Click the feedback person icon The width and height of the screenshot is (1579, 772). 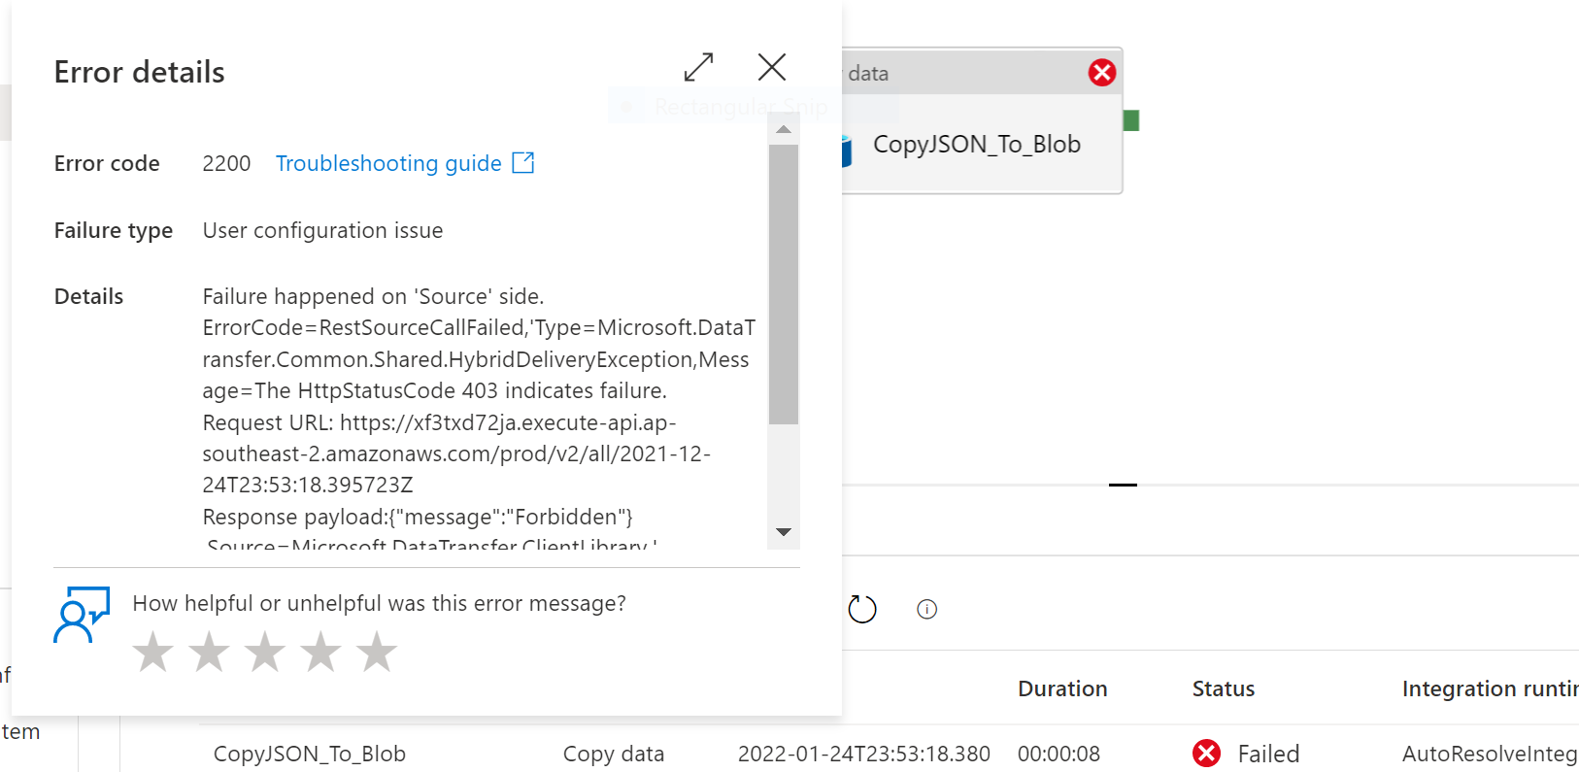tap(82, 614)
